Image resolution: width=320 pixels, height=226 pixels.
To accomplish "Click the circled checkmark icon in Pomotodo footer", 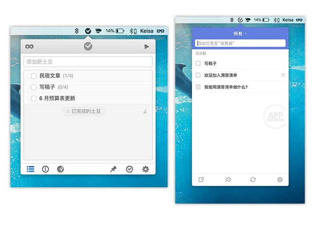I will point(129,169).
